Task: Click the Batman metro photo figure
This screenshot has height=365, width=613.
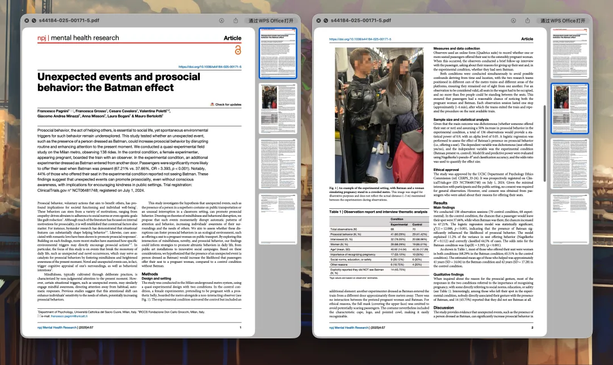Action: (379, 115)
